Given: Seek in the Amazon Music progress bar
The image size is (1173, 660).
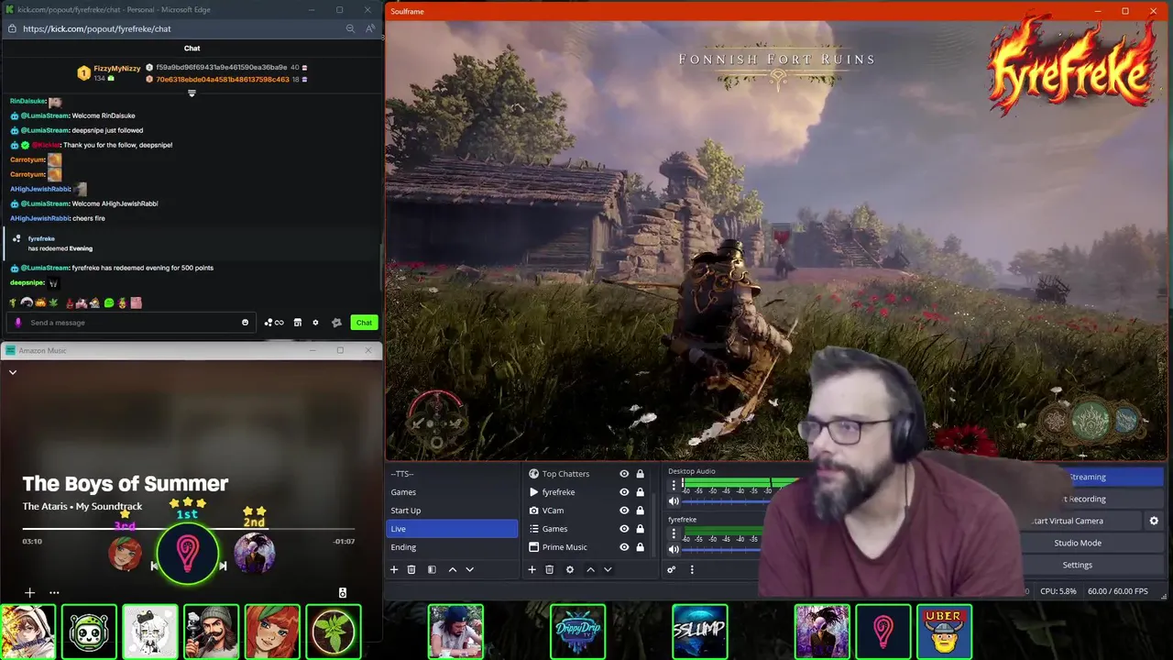Looking at the screenshot, I should click(x=189, y=529).
